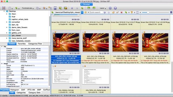Adjust the thumbnail size slider
173x97 pixels.
click(x=148, y=12)
